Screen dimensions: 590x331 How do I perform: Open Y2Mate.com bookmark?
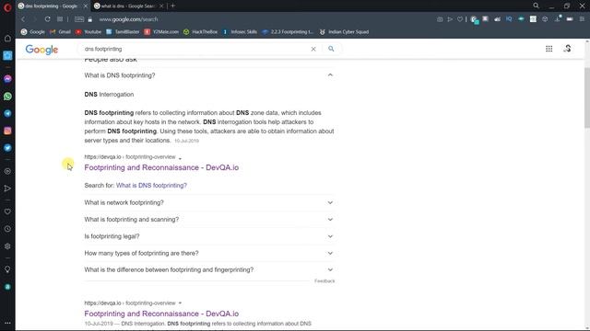pos(161,32)
